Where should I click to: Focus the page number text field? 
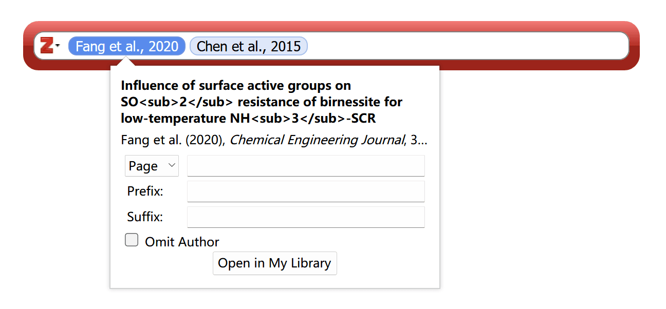coord(306,166)
